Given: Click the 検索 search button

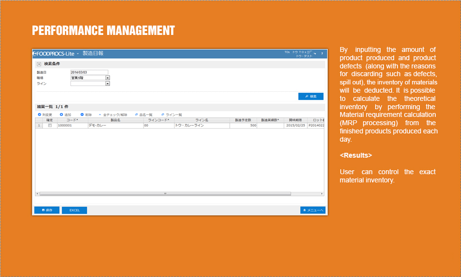Looking at the screenshot, I should [x=311, y=97].
